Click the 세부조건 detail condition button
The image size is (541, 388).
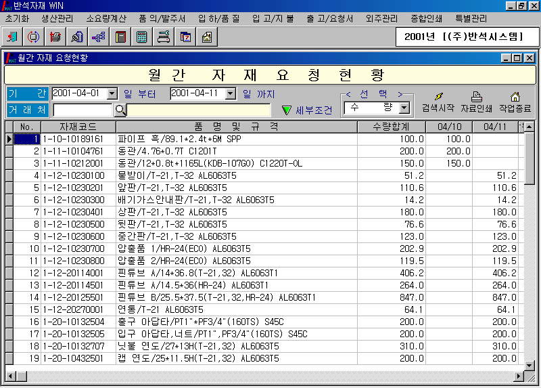[x=306, y=110]
